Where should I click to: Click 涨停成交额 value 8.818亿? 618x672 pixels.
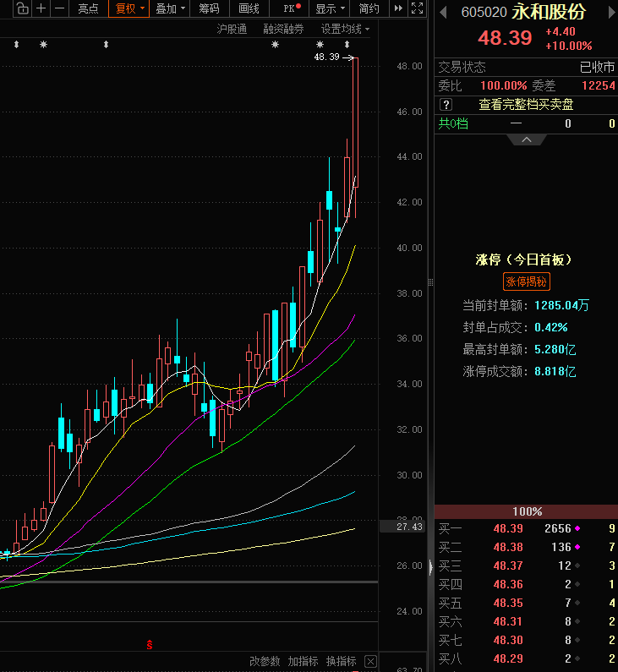[x=555, y=371]
